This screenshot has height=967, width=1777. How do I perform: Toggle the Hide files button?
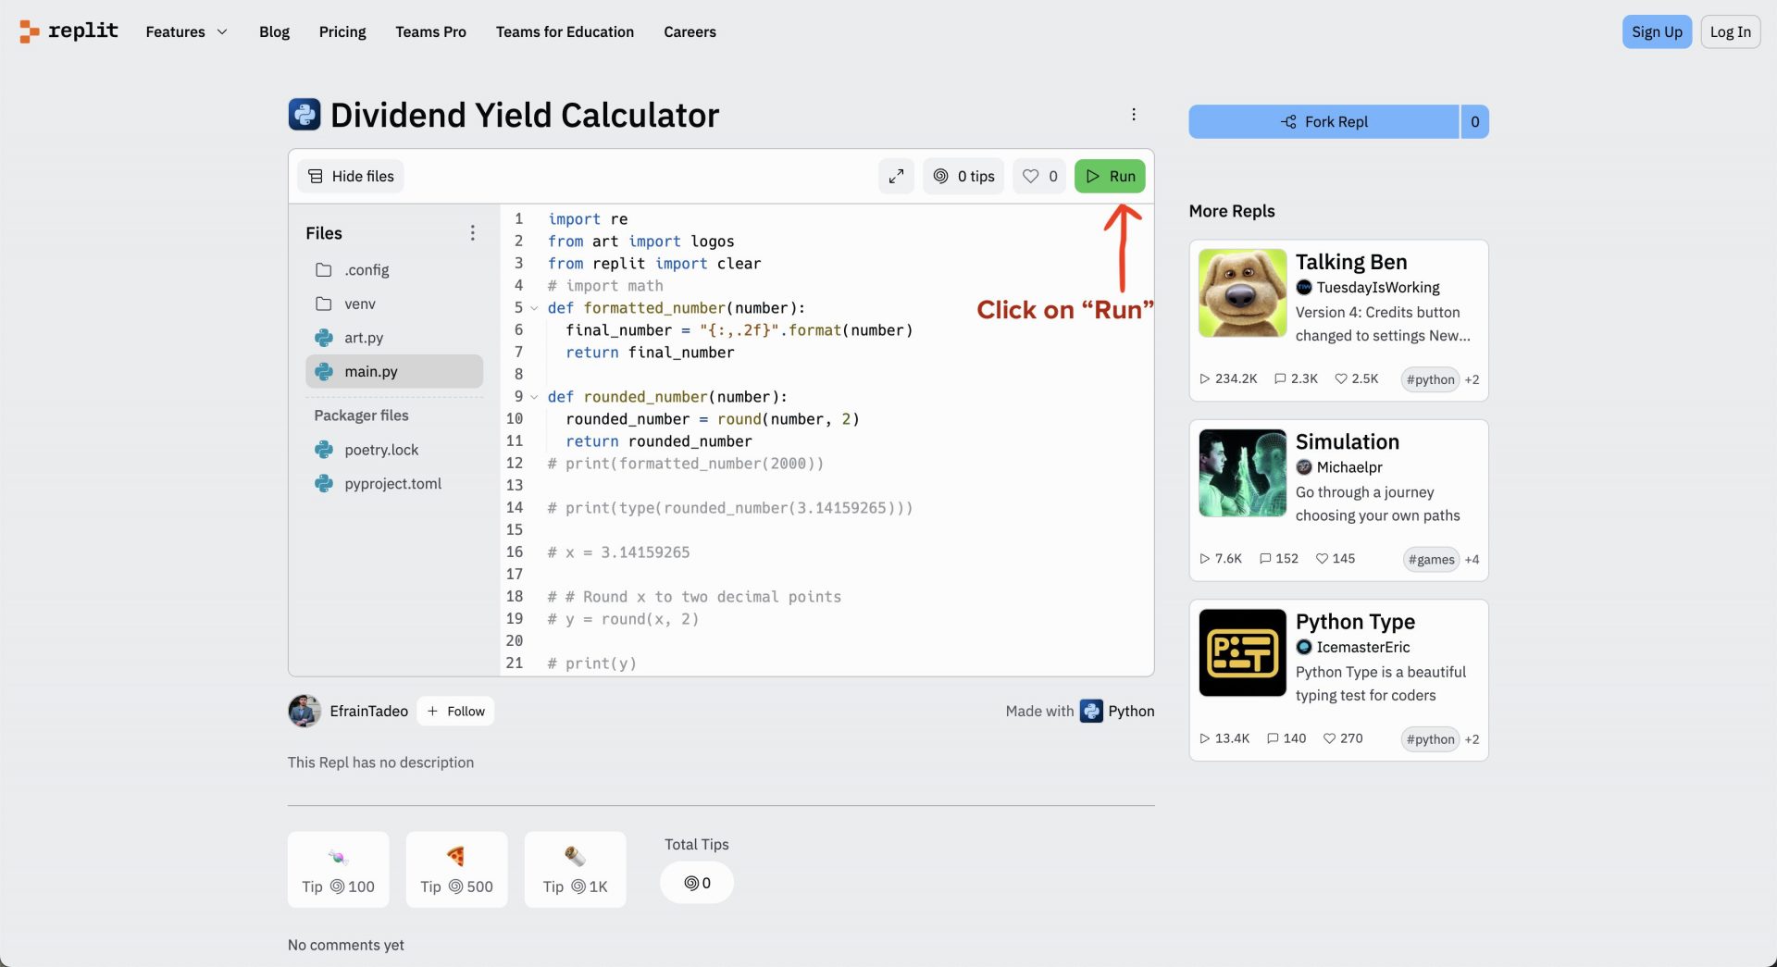(x=351, y=176)
